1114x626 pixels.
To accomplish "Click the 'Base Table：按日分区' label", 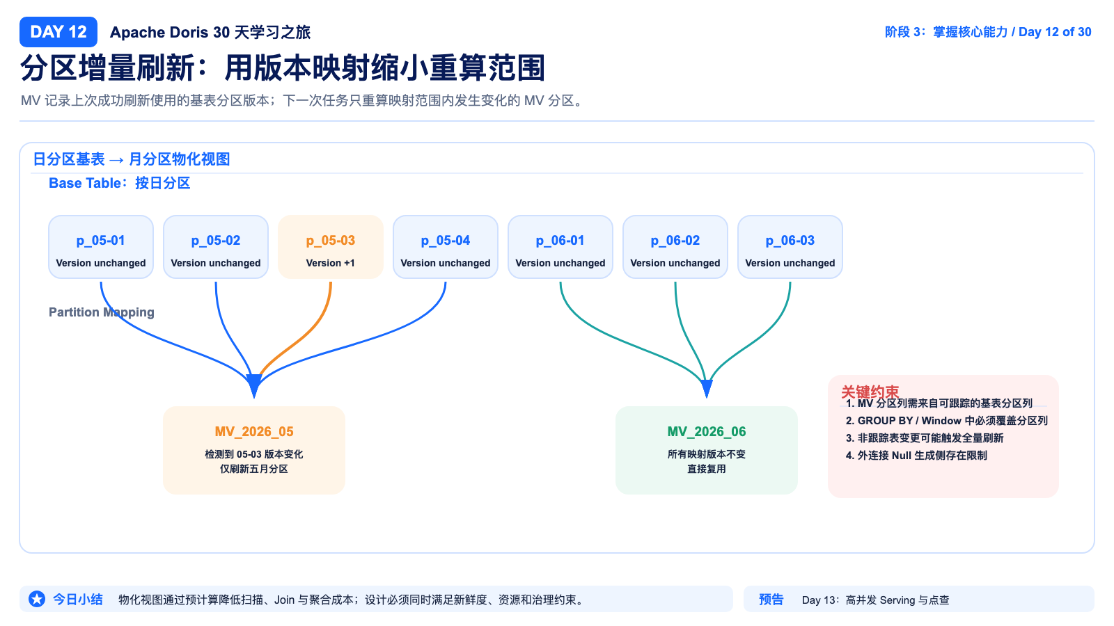I will [x=120, y=183].
